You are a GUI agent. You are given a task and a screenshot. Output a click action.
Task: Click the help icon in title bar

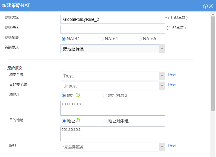click(x=205, y=6)
